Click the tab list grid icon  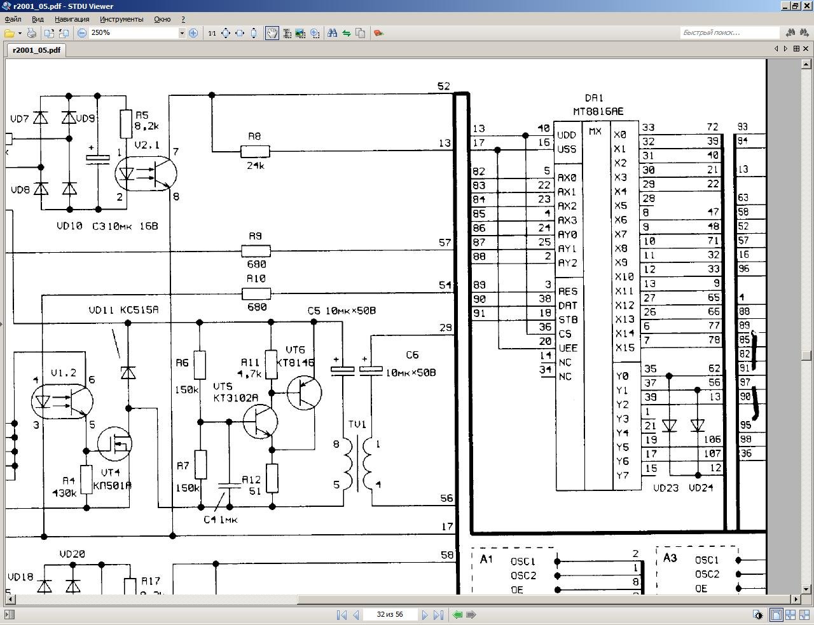coord(796,49)
